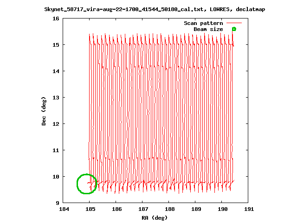
Task: Click the Dec axis tick label 12
Action: point(56,124)
